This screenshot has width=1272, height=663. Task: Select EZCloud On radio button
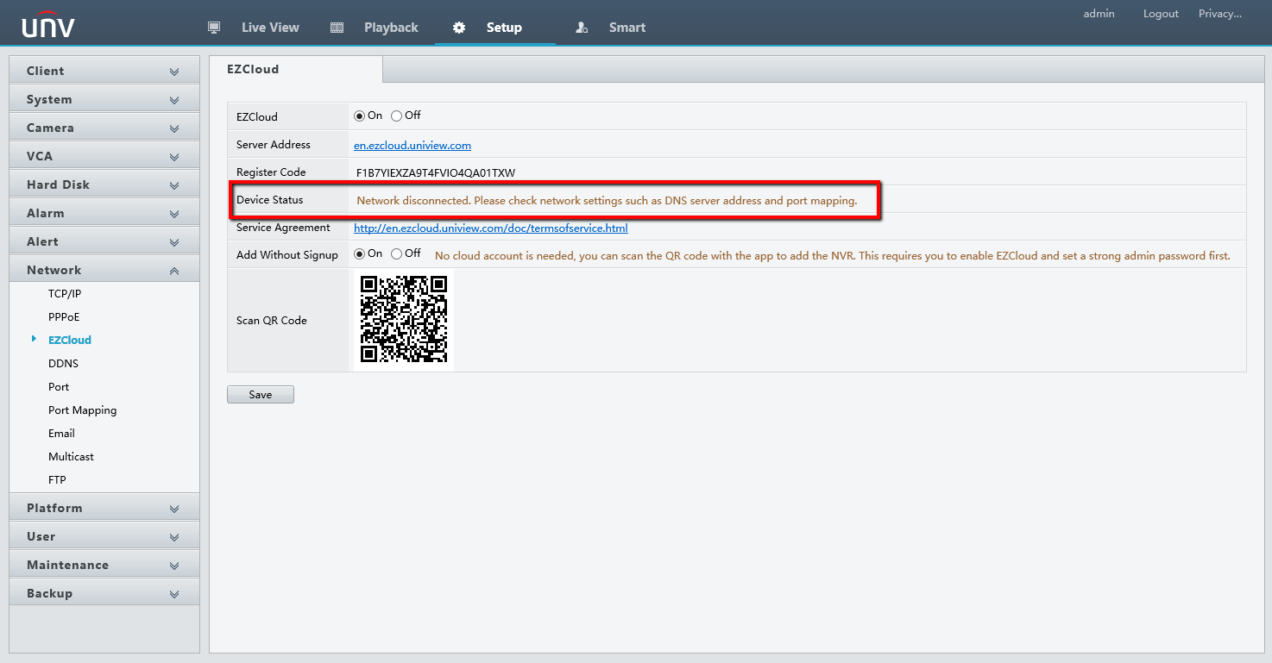[x=360, y=116]
